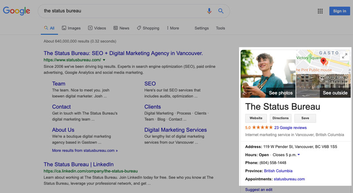Open the Digital Marketing Services sitelink
The width and height of the screenshot is (353, 193).
click(176, 130)
